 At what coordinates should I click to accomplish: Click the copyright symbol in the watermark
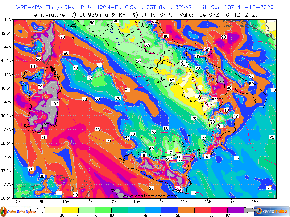point(116,196)
